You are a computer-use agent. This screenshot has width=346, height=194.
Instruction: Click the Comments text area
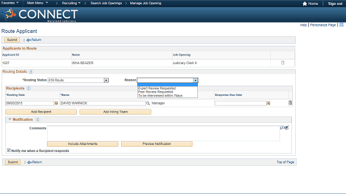click(163, 133)
